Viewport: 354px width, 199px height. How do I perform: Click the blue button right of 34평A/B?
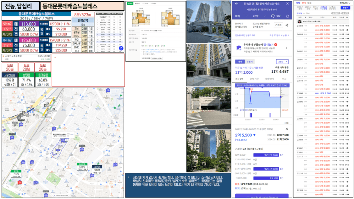click(x=345, y=8)
